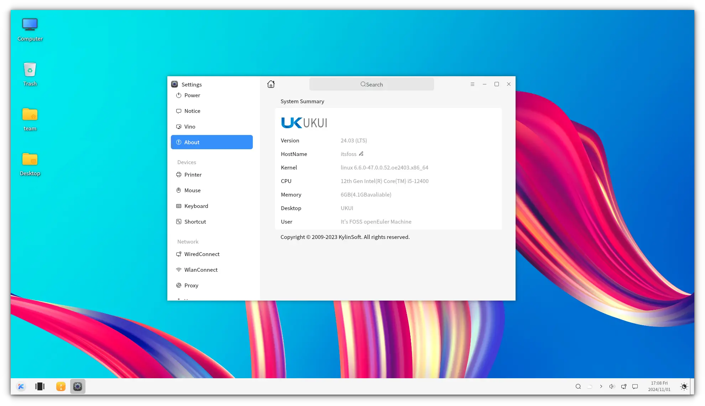
Task: Open WlanConnect network settings
Action: [x=201, y=269]
